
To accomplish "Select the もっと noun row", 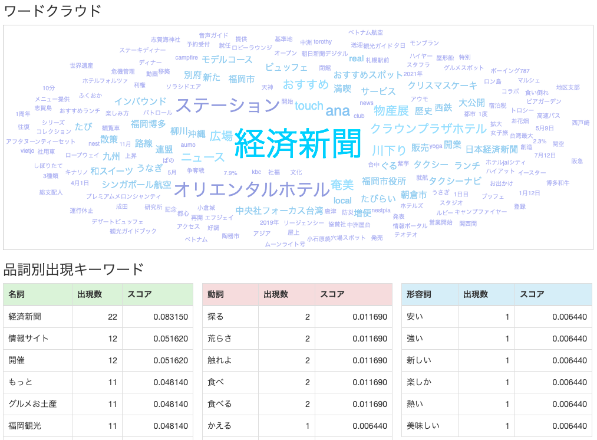I will [x=98, y=382].
